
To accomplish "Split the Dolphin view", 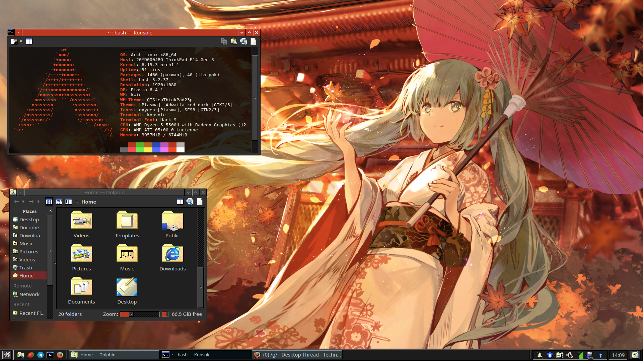I will [180, 202].
